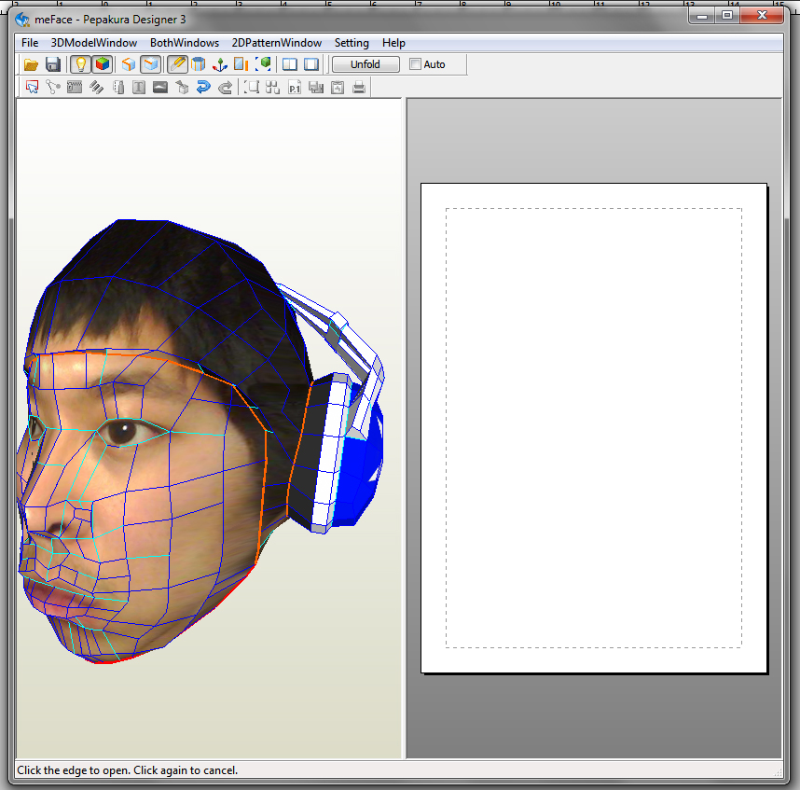Image resolution: width=800 pixels, height=790 pixels.
Task: Toggle the colored cube texture button
Action: click(x=103, y=64)
